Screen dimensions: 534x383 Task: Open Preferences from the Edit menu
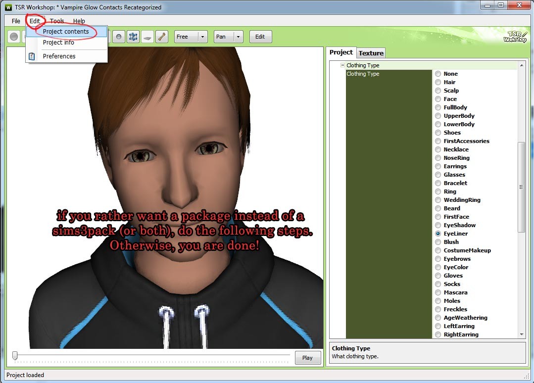tap(67, 56)
